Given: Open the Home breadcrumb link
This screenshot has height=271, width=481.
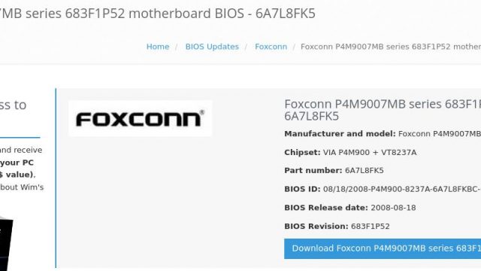Looking at the screenshot, I should click(158, 47).
